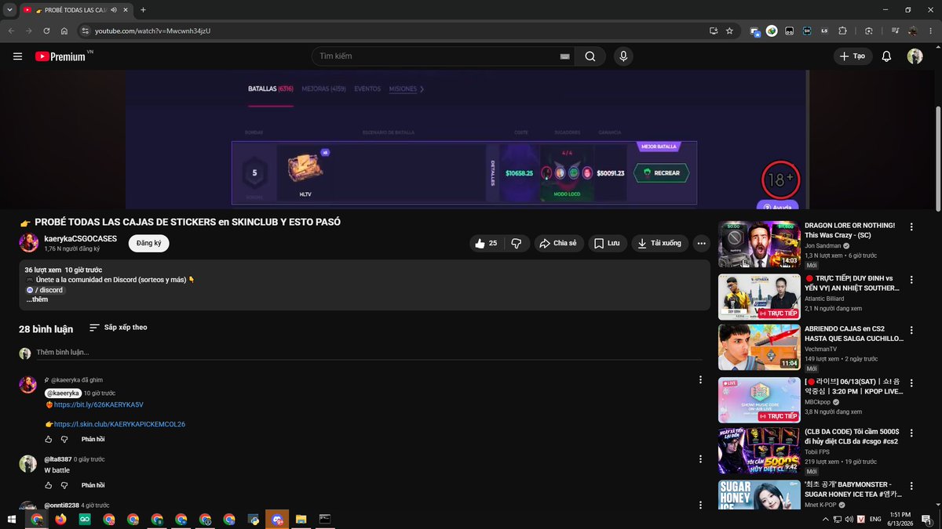The width and height of the screenshot is (942, 529).
Task: Open File Explorer from the taskbar
Action: 301,519
